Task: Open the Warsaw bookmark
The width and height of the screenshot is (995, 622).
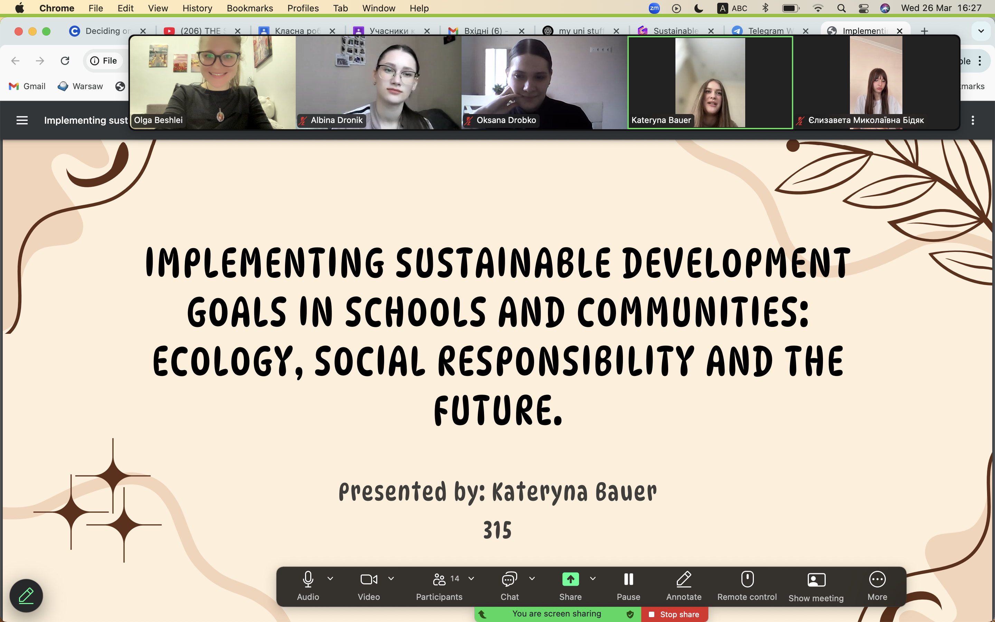Action: click(80, 86)
